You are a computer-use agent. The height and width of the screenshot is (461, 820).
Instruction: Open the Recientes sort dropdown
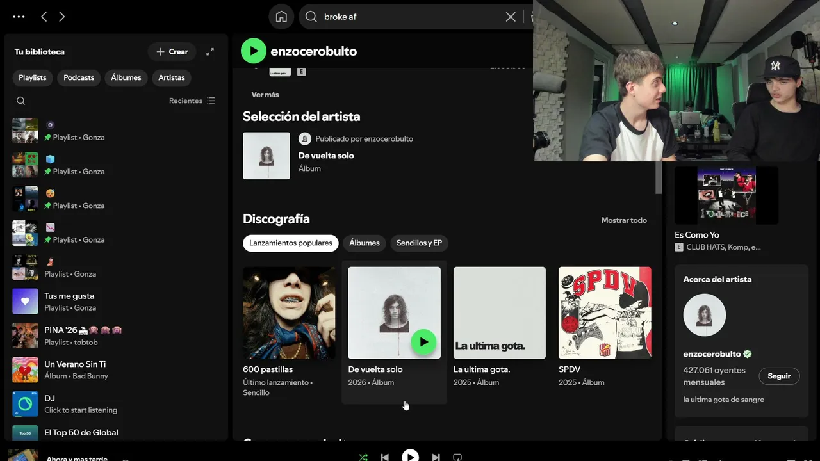[192, 101]
